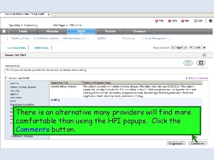This screenshot has height=160, width=214.
Task: Click the History of Present Illness header
Action: click(x=142, y=83)
